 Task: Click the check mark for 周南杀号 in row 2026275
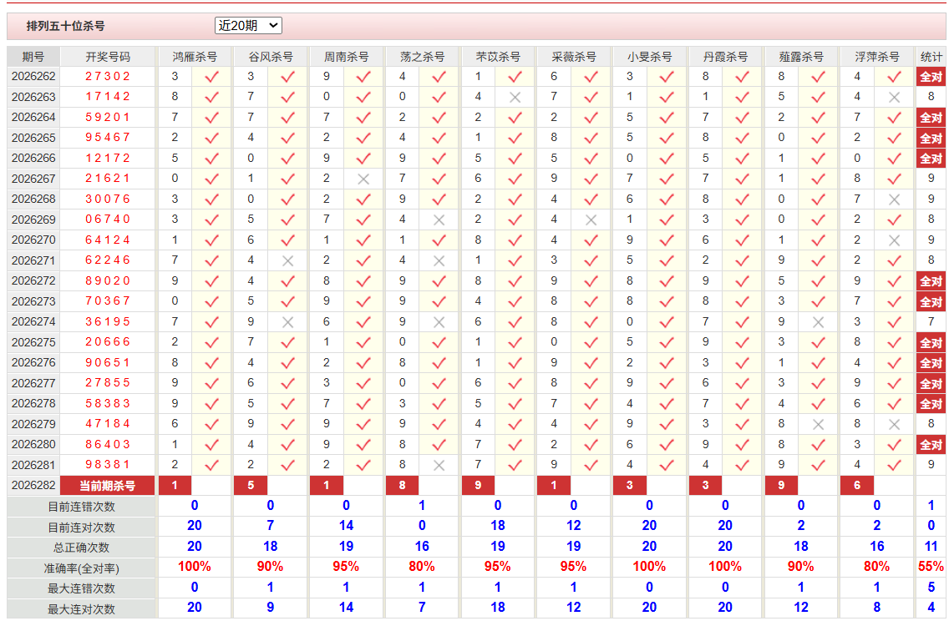363,342
